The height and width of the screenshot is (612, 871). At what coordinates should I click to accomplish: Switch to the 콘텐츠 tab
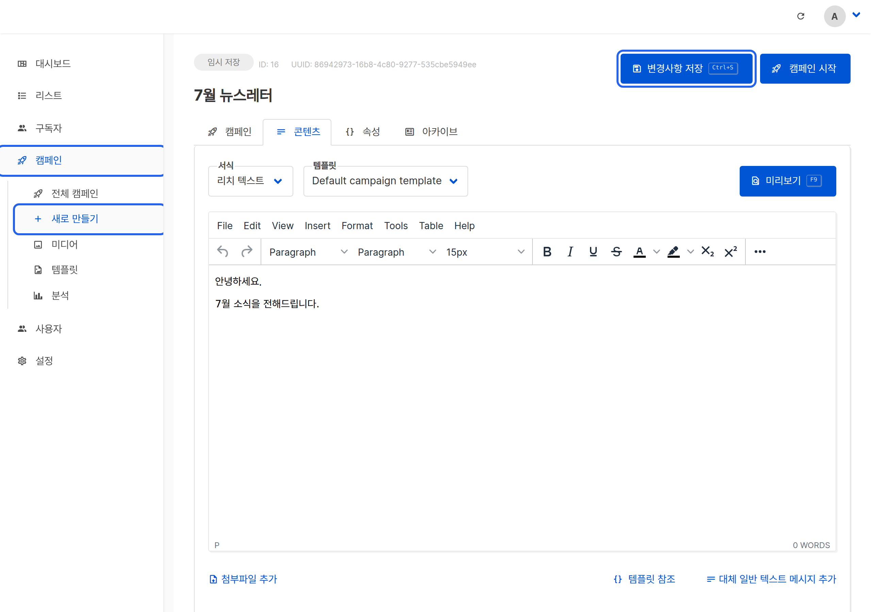(297, 132)
